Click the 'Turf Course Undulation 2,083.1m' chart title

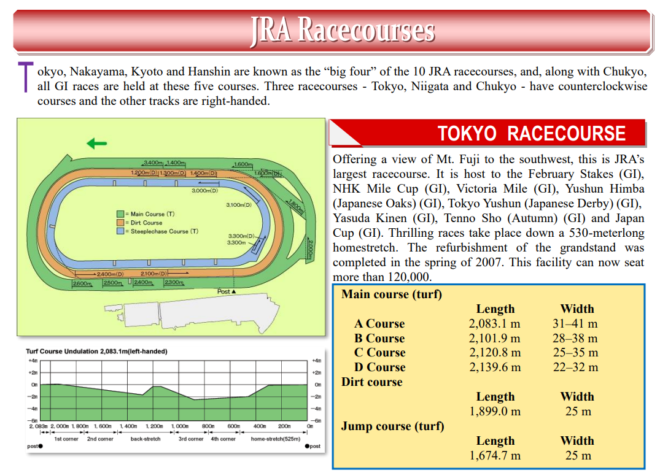click(x=96, y=352)
